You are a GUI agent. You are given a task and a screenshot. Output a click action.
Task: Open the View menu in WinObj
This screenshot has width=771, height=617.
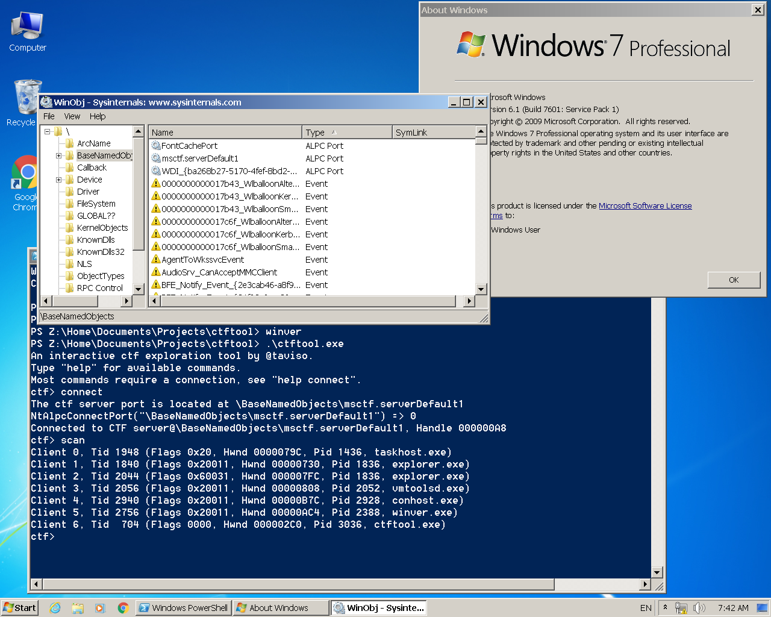tap(72, 116)
